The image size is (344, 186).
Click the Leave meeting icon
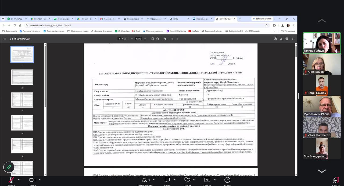pyautogui.click(x=336, y=180)
